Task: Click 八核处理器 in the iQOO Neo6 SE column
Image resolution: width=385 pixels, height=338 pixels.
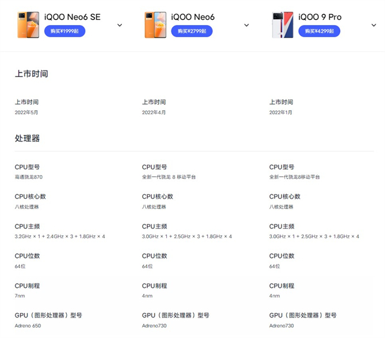Action: point(26,207)
